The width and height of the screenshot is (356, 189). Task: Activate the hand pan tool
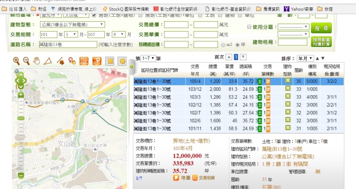click(x=37, y=61)
